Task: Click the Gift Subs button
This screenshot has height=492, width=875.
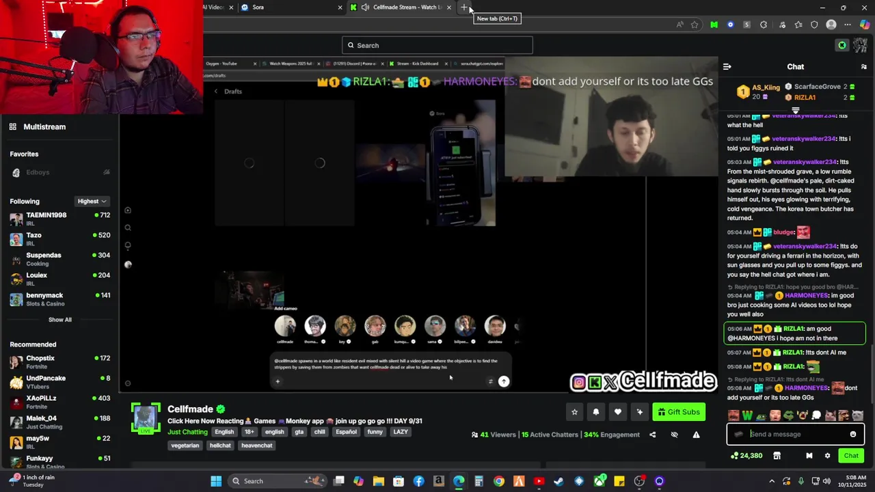Action: point(679,412)
